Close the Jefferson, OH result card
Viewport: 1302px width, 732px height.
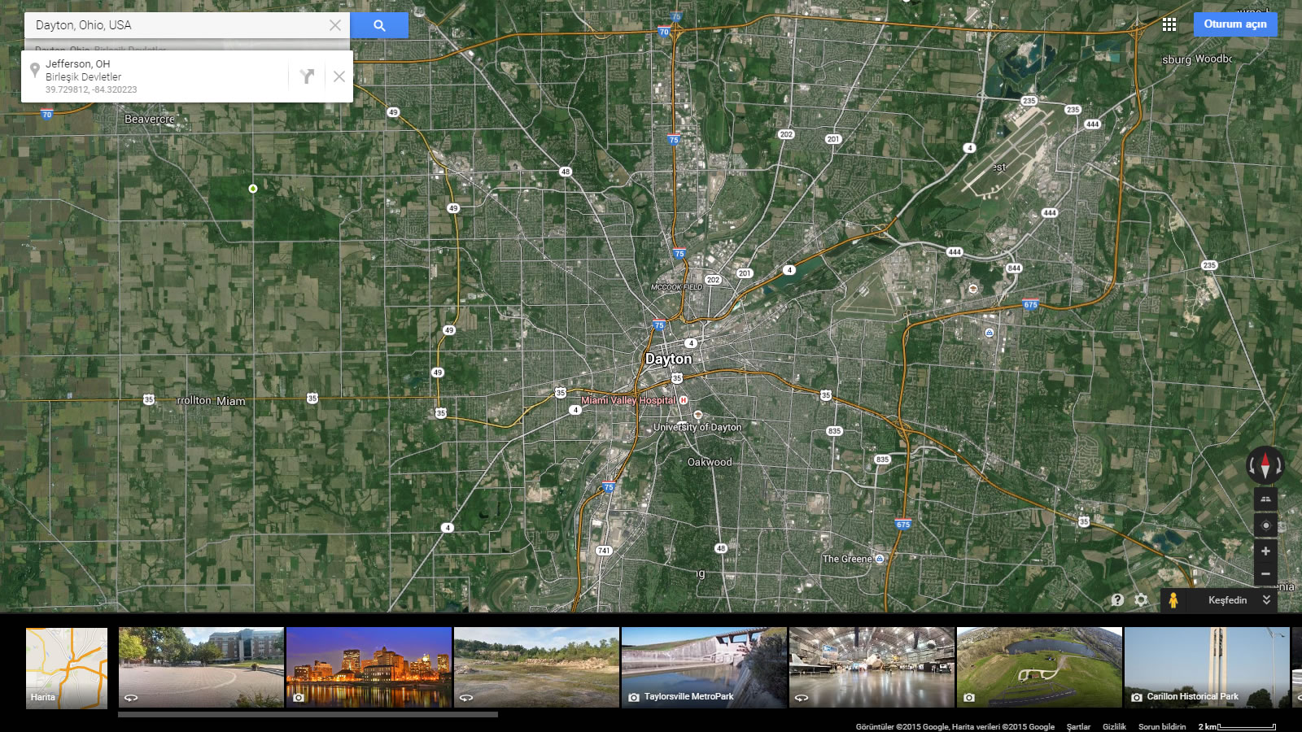(x=339, y=76)
